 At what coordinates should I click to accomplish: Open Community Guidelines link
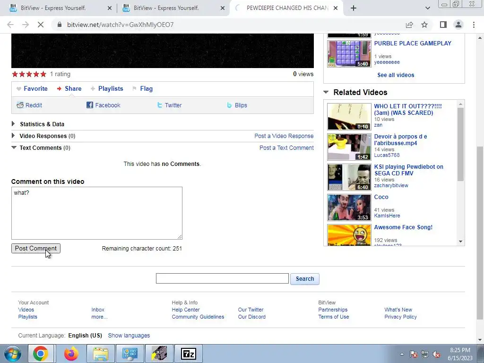pyautogui.click(x=198, y=317)
